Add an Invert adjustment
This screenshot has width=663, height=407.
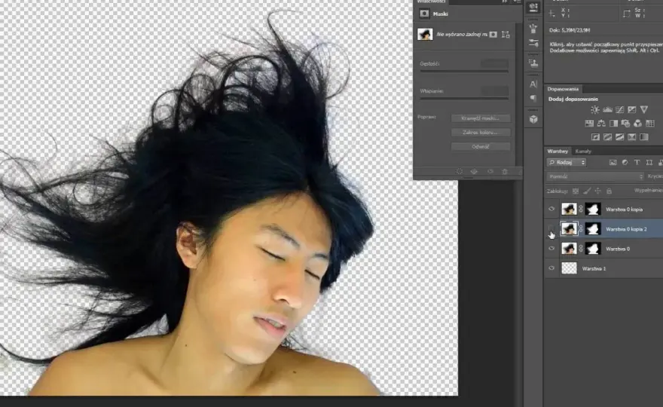click(595, 137)
